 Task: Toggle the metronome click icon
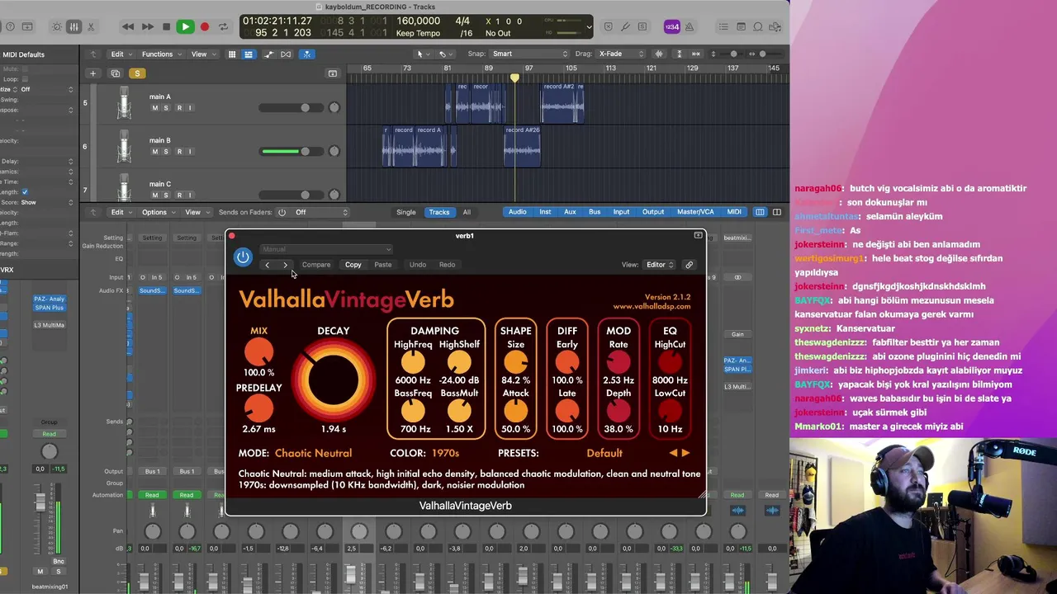[x=690, y=26]
